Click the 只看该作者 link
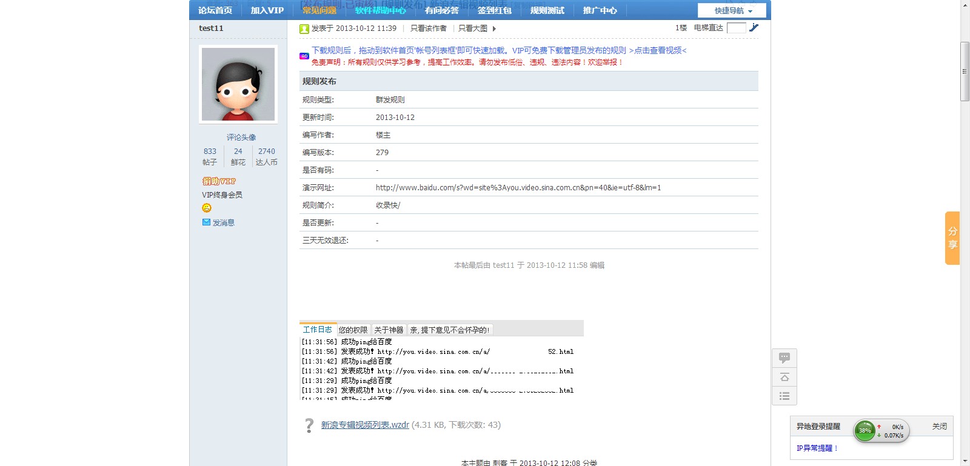 pos(428,28)
